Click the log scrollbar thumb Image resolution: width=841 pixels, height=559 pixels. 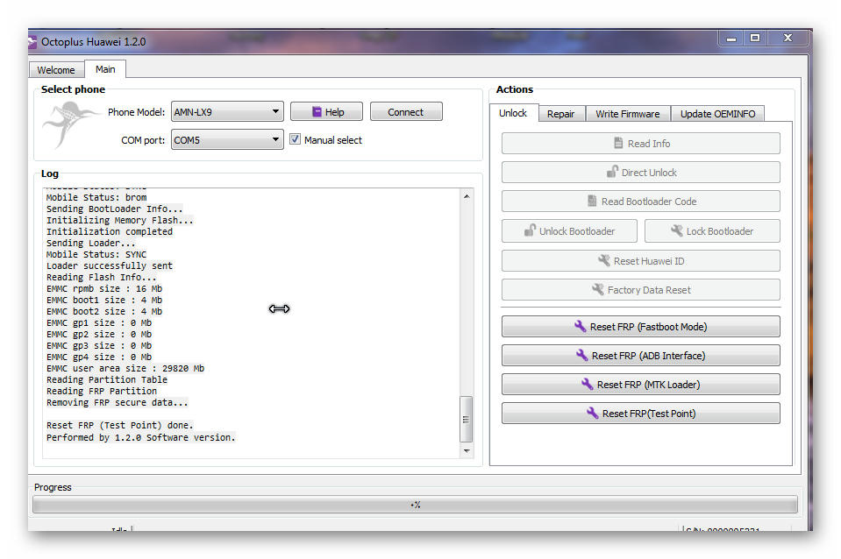(x=466, y=419)
